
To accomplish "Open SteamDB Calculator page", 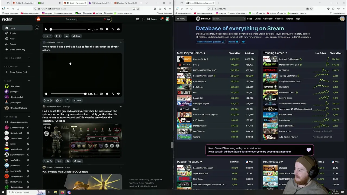I will point(268,19).
